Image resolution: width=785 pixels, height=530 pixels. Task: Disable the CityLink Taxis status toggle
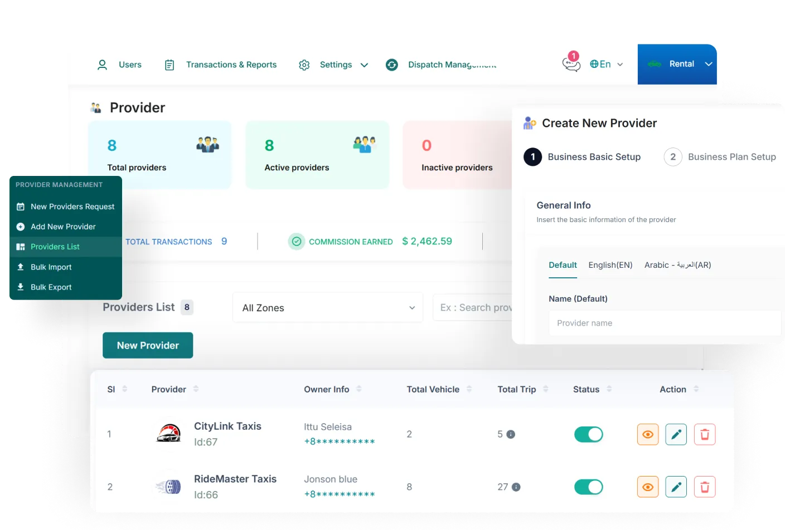pyautogui.click(x=588, y=434)
